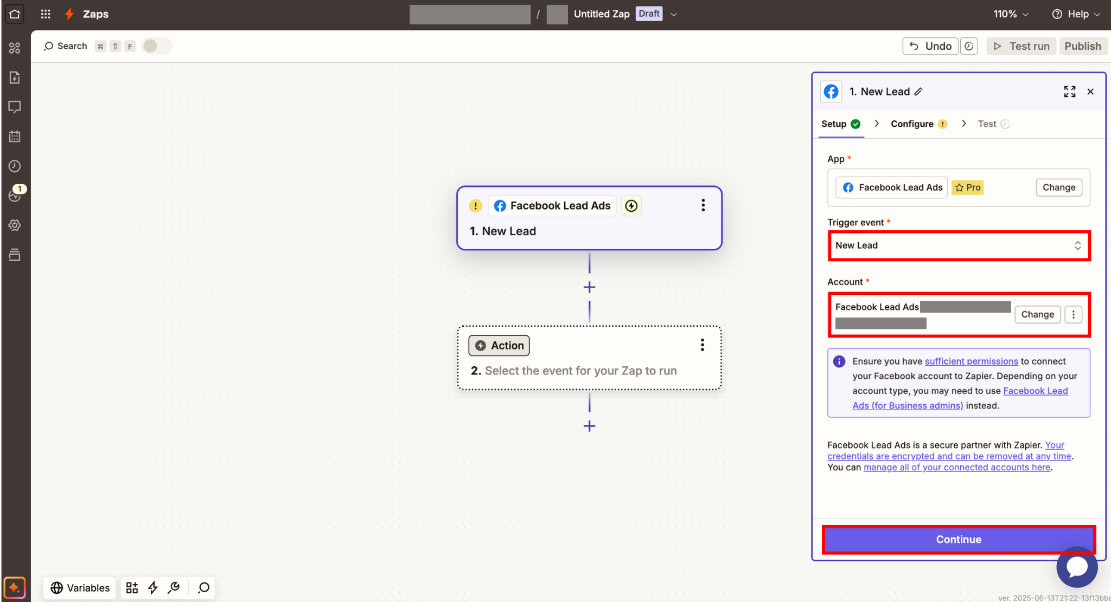Open Facebook Lead Ads step three-dot menu

pyautogui.click(x=703, y=205)
